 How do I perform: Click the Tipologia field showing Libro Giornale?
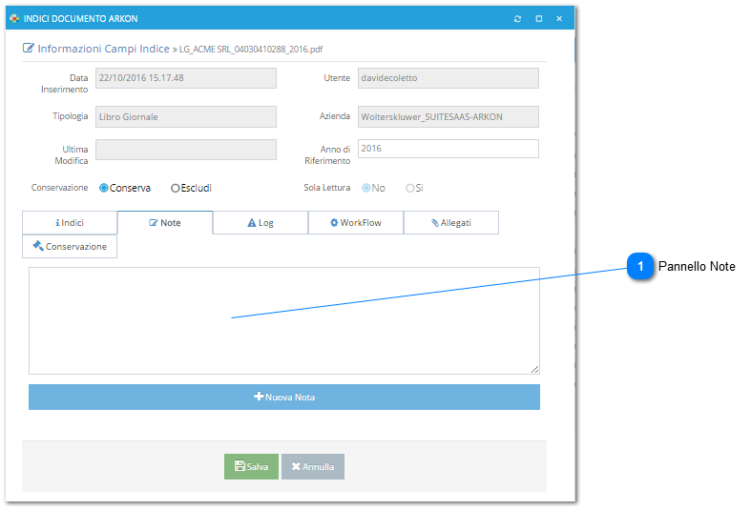[186, 116]
